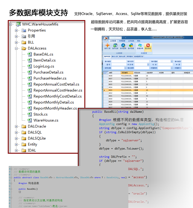Open the PurchaseHeader.cs file
Screen dimensions: 193x208
tap(50, 78)
